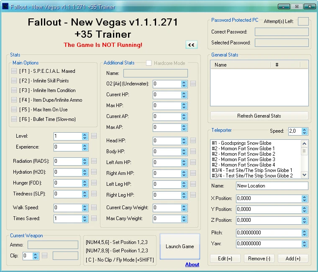Image resolution: width=318 pixels, height=272 pixels.
Task: Toggle F2 Infinite Skill Points
Action: pos(14,80)
